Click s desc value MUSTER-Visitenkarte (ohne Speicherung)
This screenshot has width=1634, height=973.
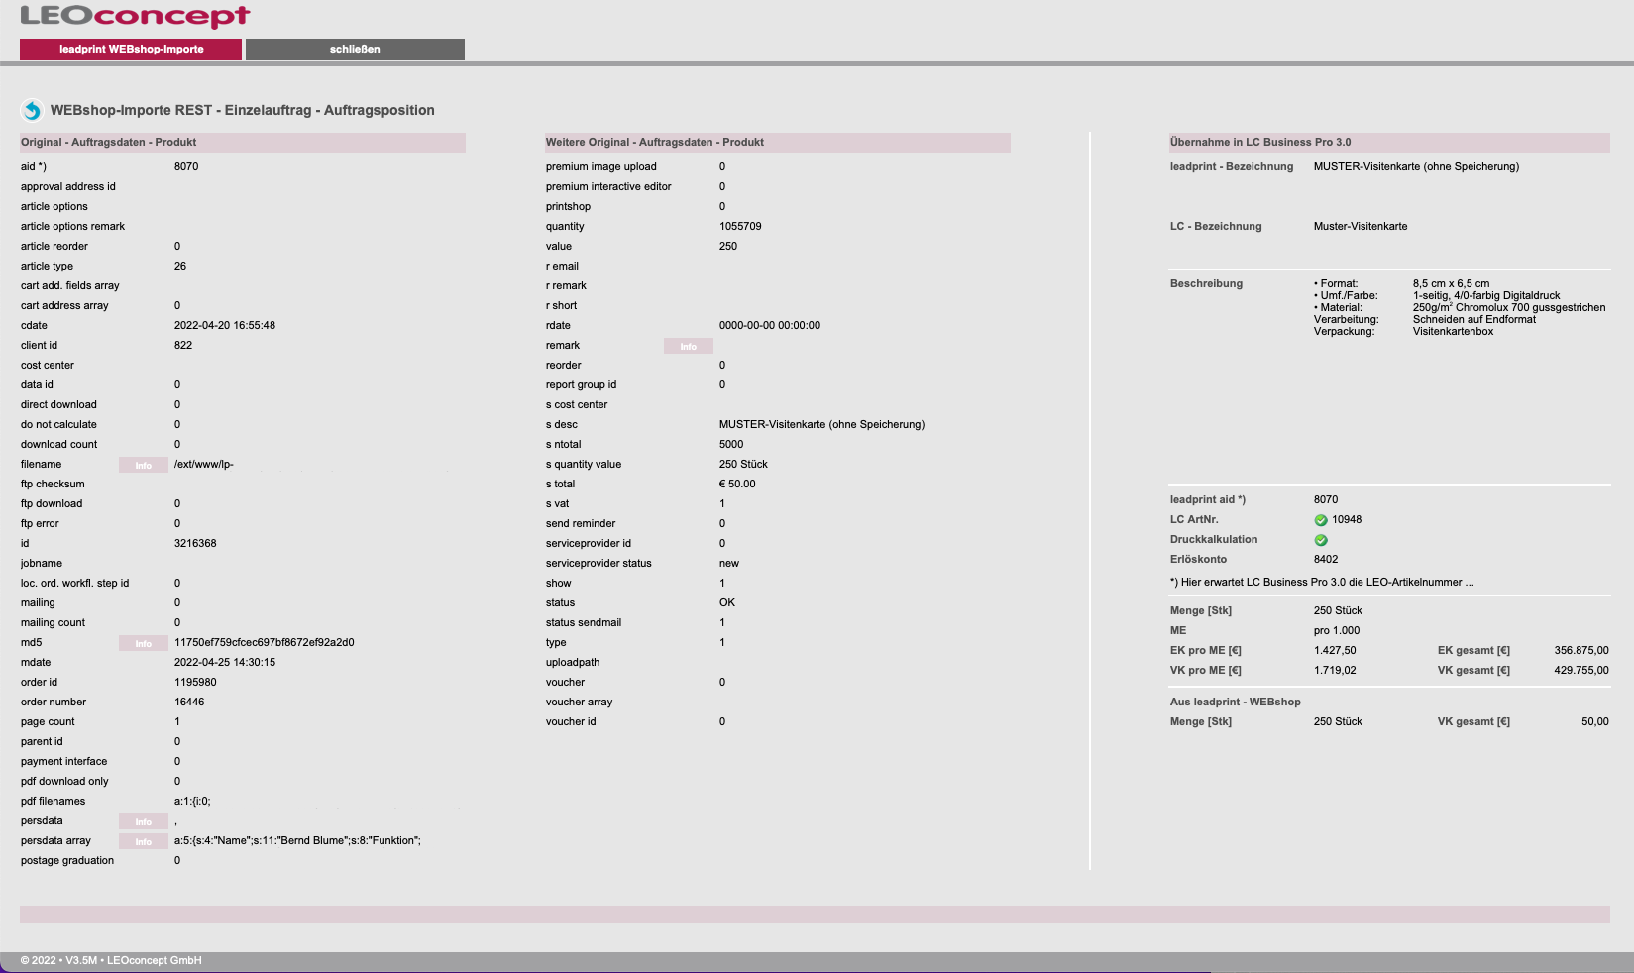[x=821, y=424]
